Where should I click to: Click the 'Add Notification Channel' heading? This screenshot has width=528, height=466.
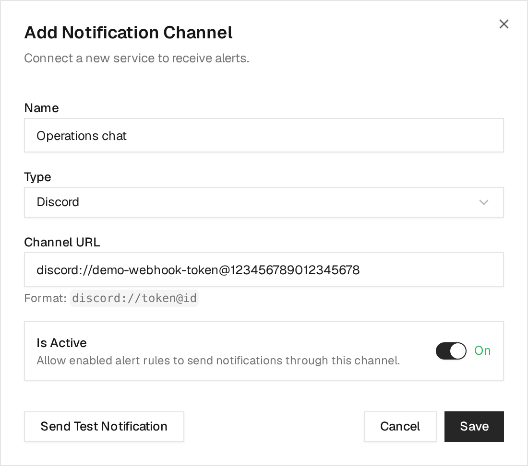pos(128,33)
